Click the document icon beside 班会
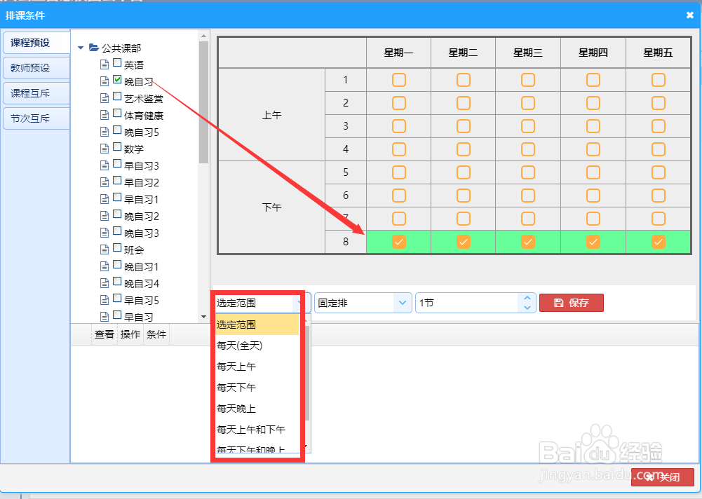This screenshot has width=702, height=499. [x=105, y=249]
